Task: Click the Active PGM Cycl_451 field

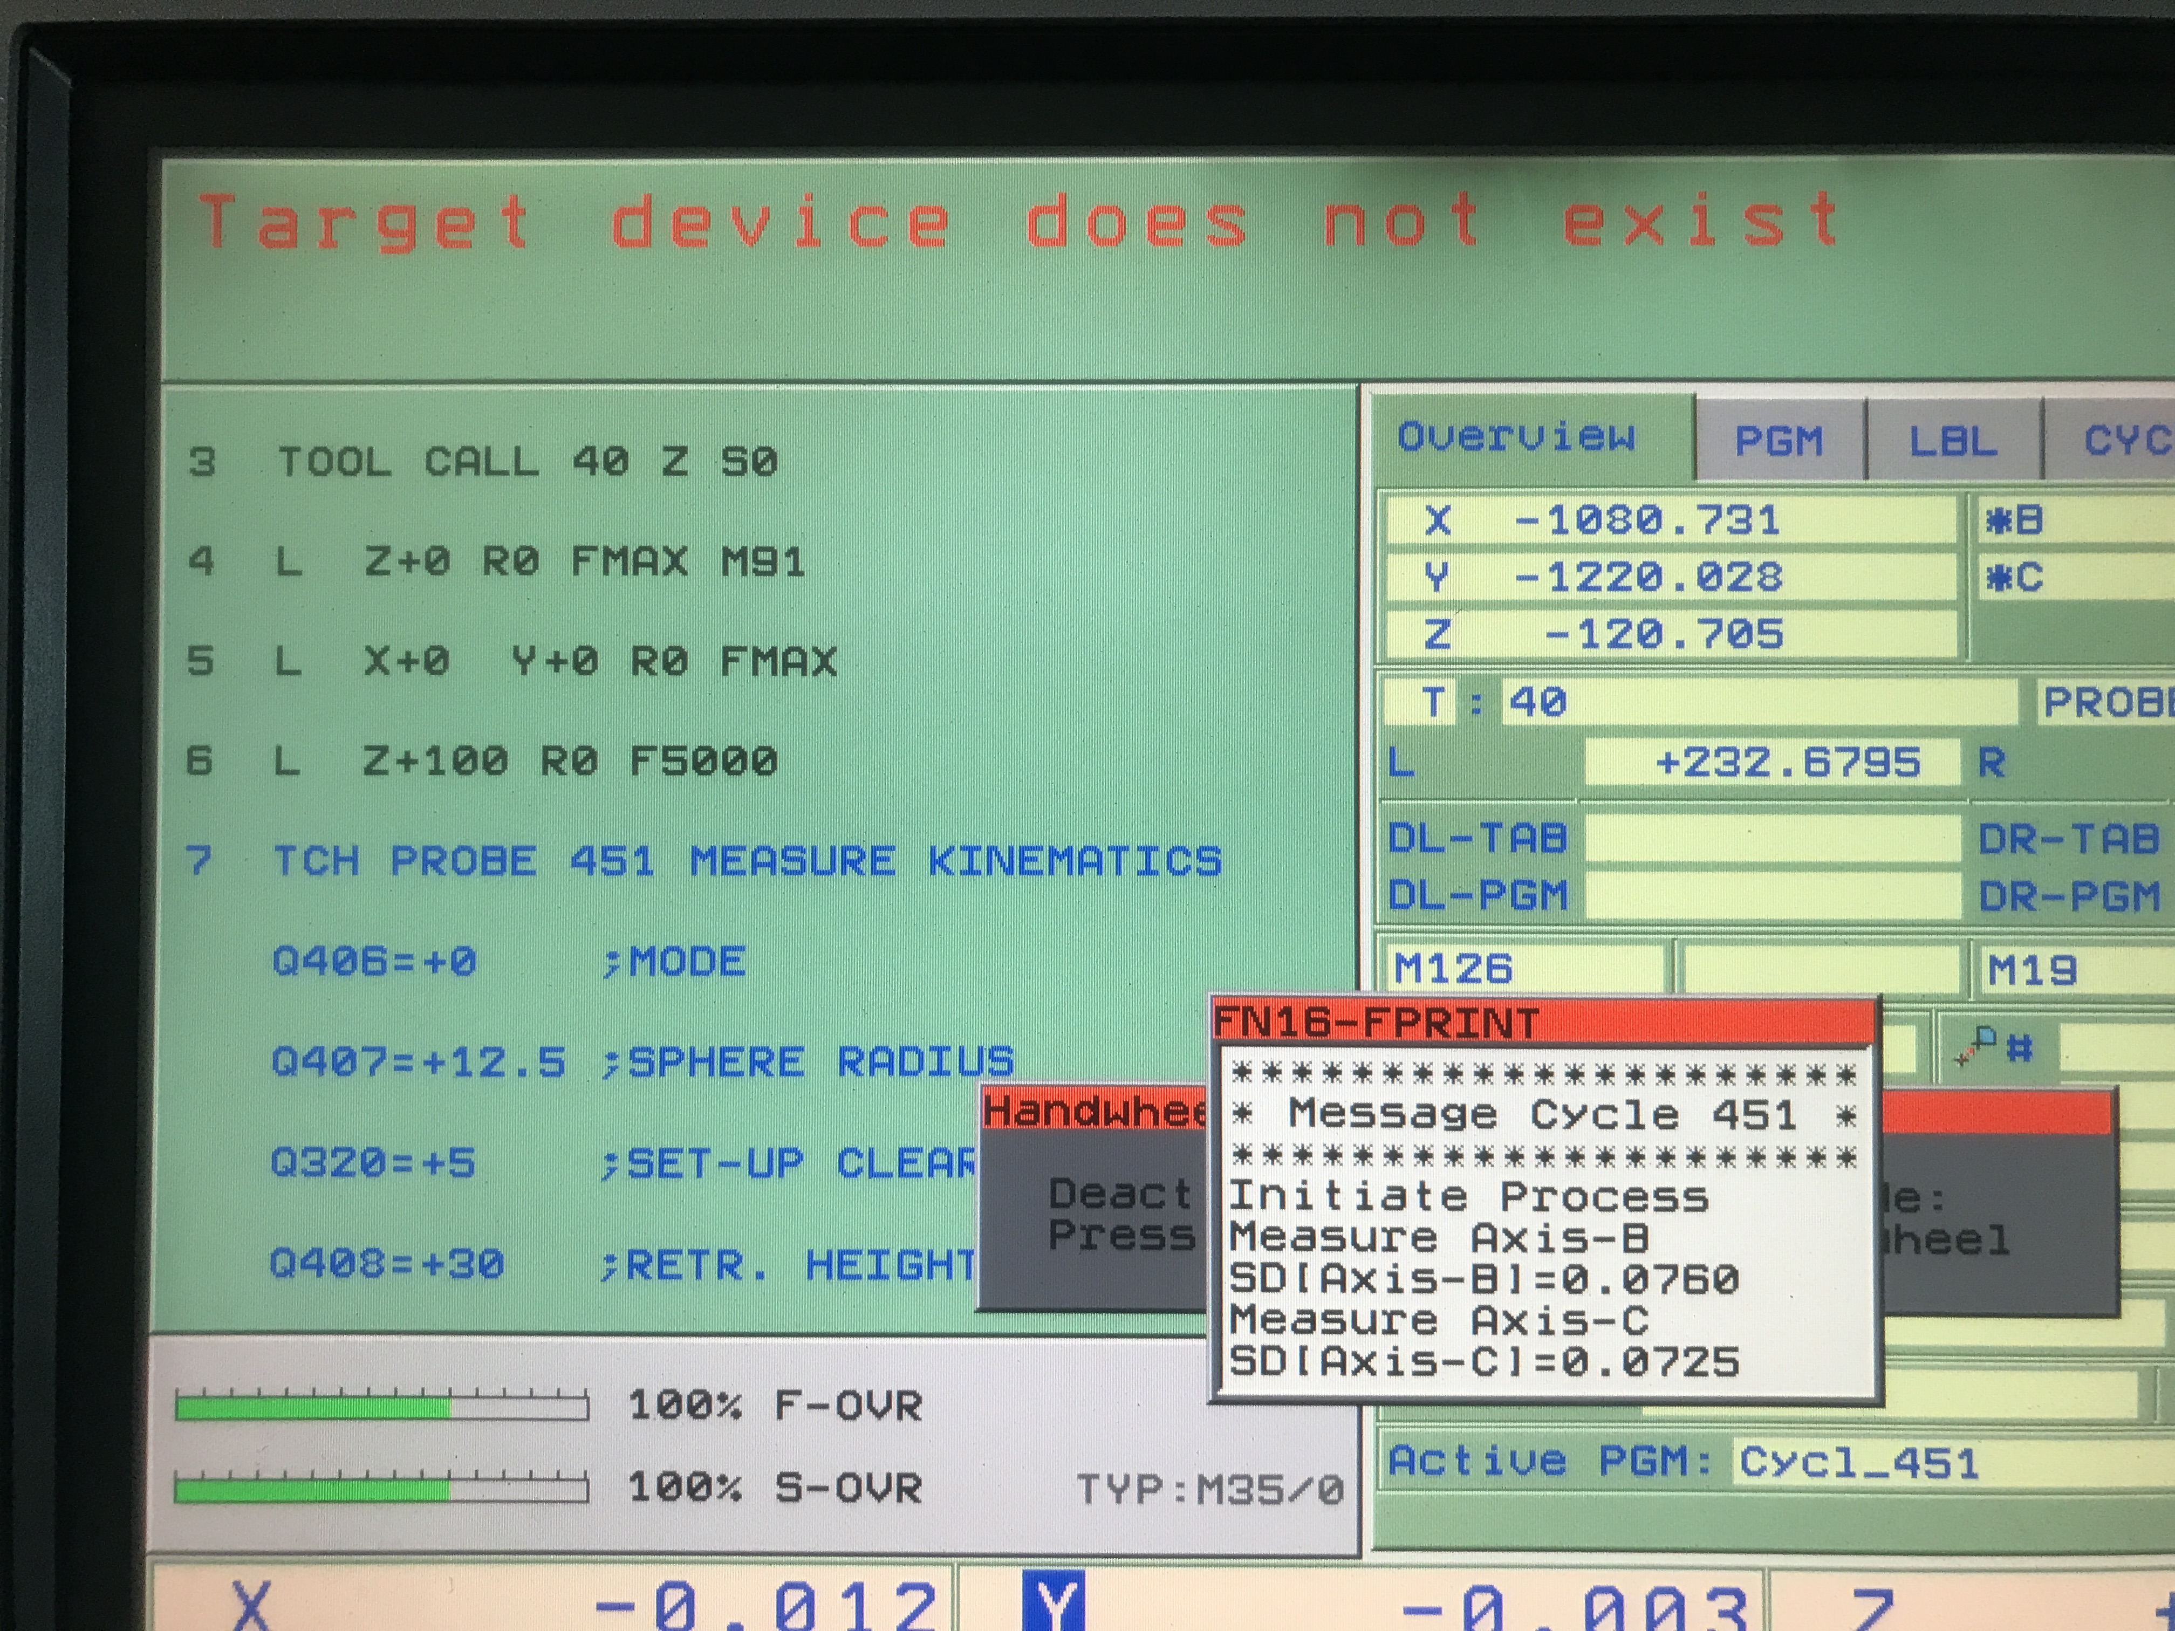Action: [1858, 1463]
